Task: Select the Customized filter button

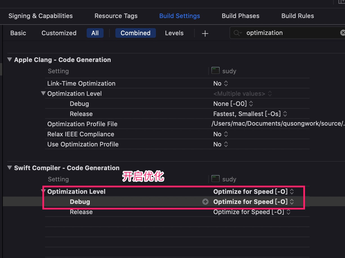Action: [x=59, y=33]
